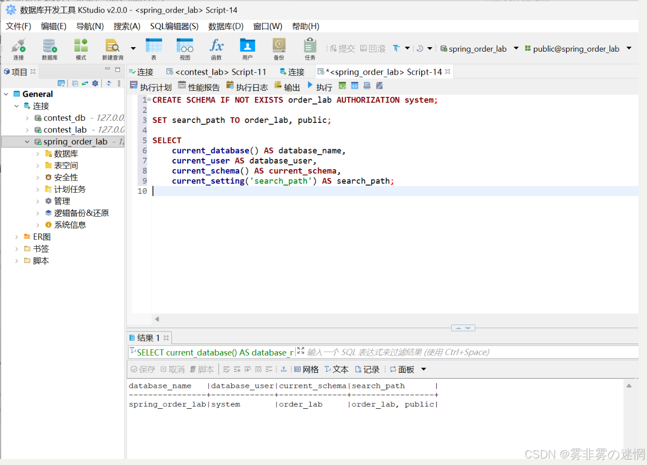This screenshot has height=465, width=647.
Task: Click the 函数 fx function icon
Action: 216,49
